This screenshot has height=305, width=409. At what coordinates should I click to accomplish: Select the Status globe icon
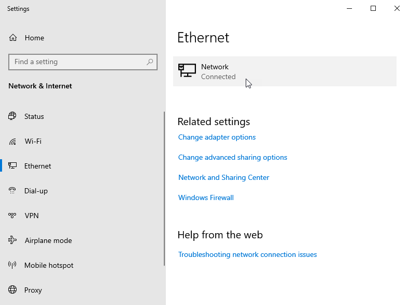coord(12,116)
